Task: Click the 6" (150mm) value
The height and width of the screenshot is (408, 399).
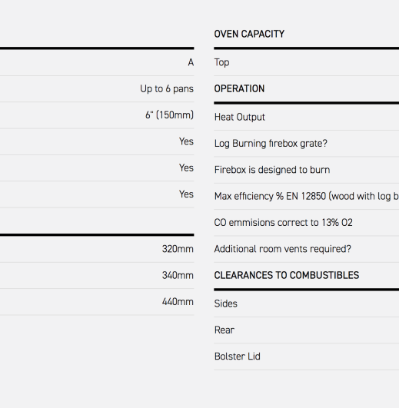Action: (x=169, y=115)
